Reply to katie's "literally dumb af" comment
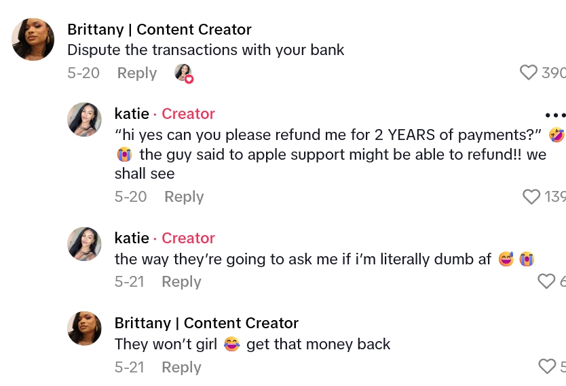 (x=181, y=281)
